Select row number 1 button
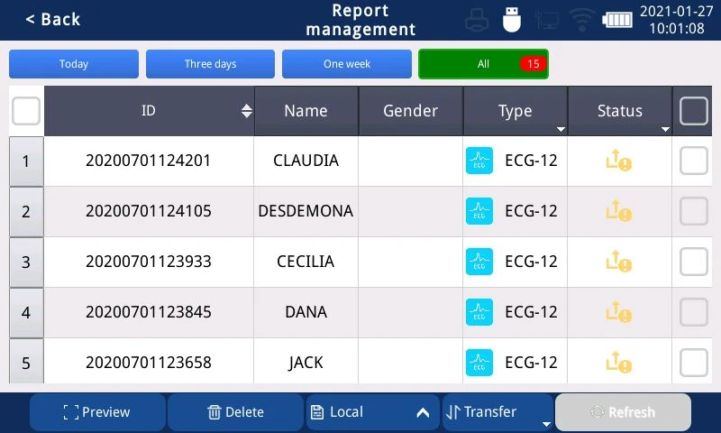The width and height of the screenshot is (721, 433). (26, 161)
